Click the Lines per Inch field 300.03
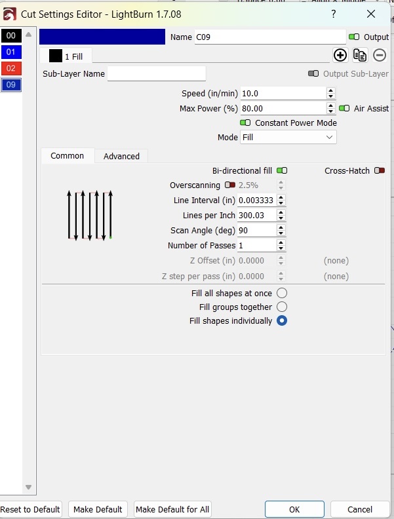This screenshot has height=519, width=394. click(257, 215)
